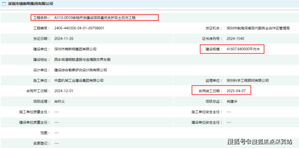Click the 建设规模 label
This screenshot has width=299, height=148.
(214, 49)
